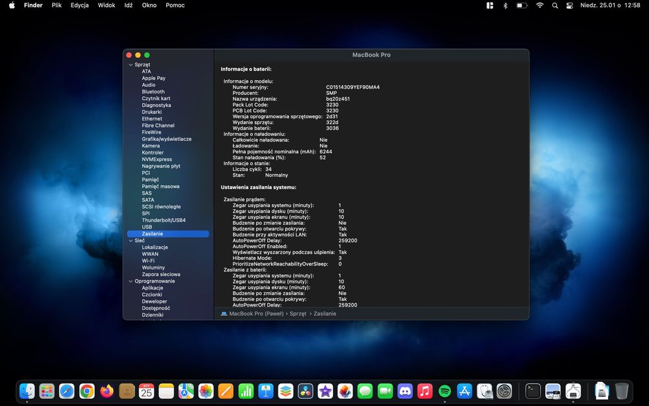Launch Google Chrome from the Dock
Viewport: 649px width, 406px height.
point(87,390)
